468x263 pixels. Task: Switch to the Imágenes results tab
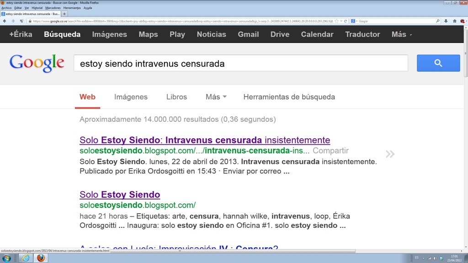coord(131,97)
